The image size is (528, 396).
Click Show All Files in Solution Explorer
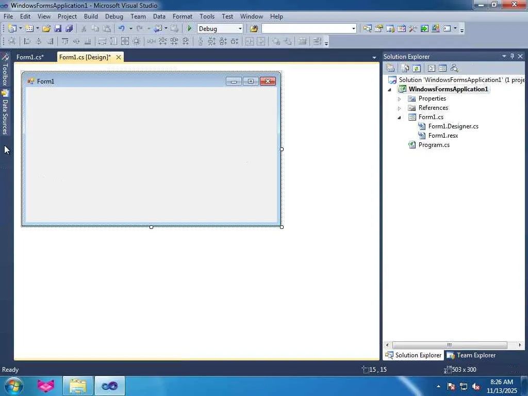(x=405, y=69)
